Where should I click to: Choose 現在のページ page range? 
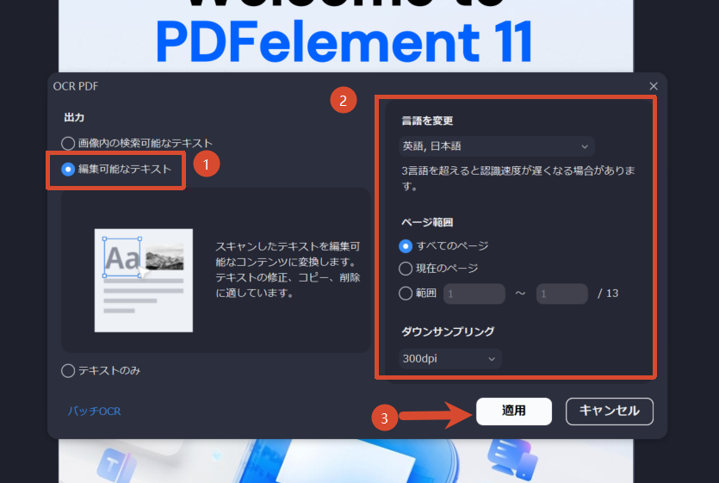[x=438, y=269]
